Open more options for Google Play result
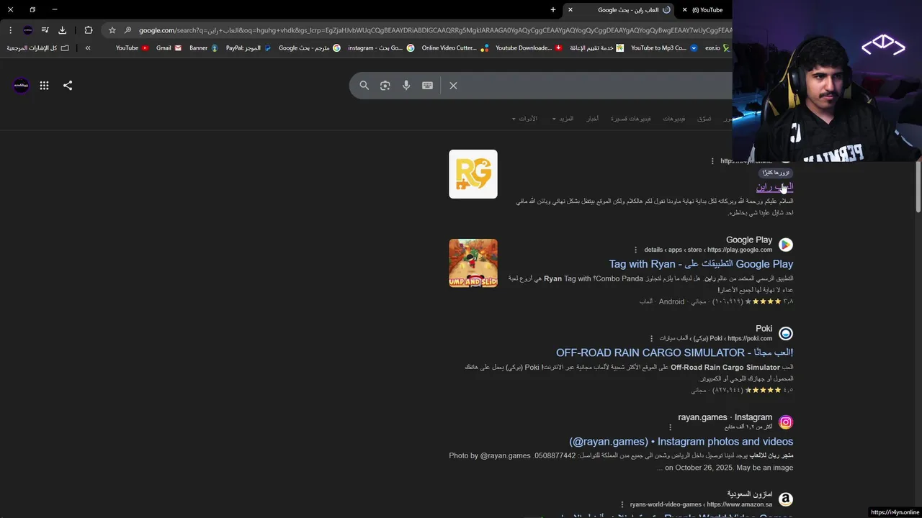Screen dimensions: 922x518 coord(635,250)
